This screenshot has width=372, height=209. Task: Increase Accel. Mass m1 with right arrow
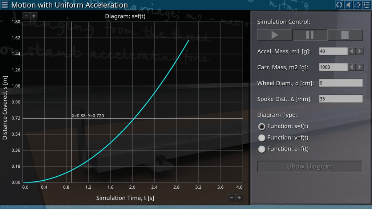click(x=360, y=51)
